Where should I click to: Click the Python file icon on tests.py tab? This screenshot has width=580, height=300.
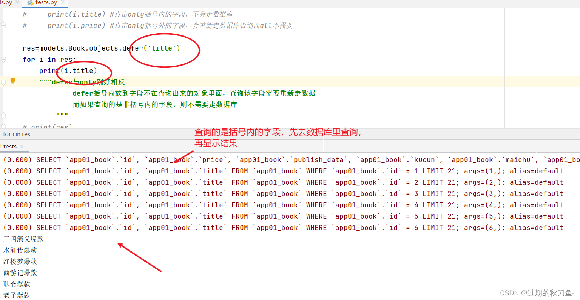[x=30, y=3]
